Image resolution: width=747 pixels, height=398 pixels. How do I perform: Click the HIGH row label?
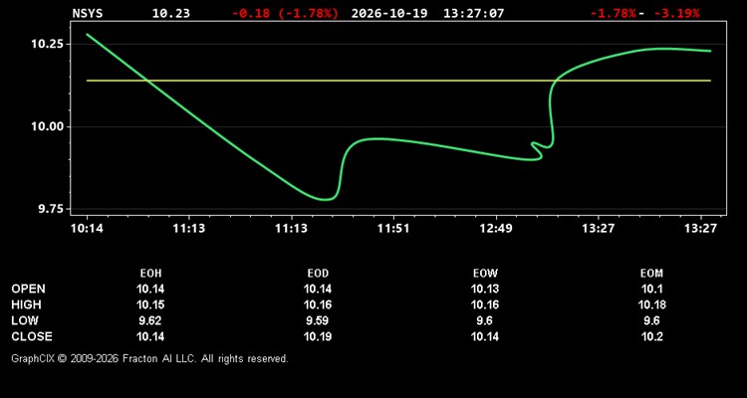[x=26, y=304]
